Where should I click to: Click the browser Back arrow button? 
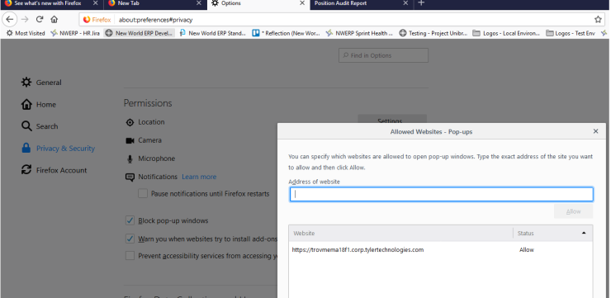pos(9,20)
